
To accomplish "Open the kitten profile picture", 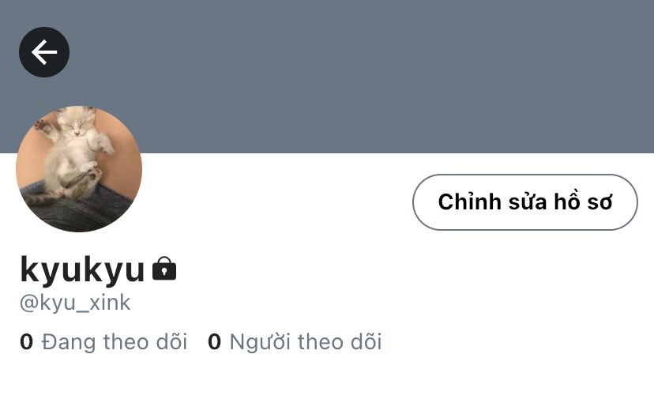I will pyautogui.click(x=79, y=169).
